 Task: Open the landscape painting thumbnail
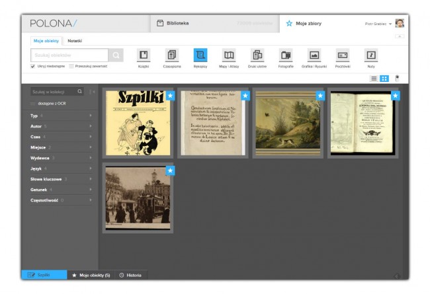click(x=288, y=123)
